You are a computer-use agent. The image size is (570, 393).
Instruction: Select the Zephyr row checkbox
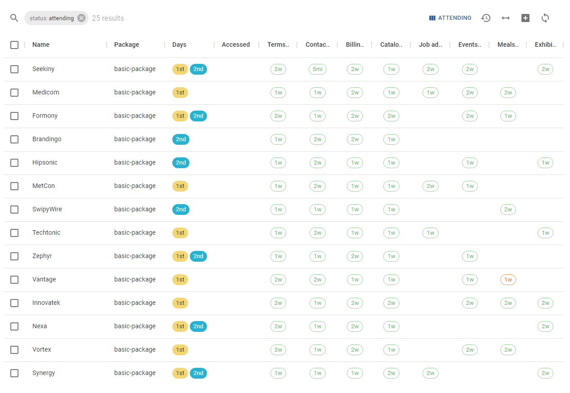[x=14, y=256]
